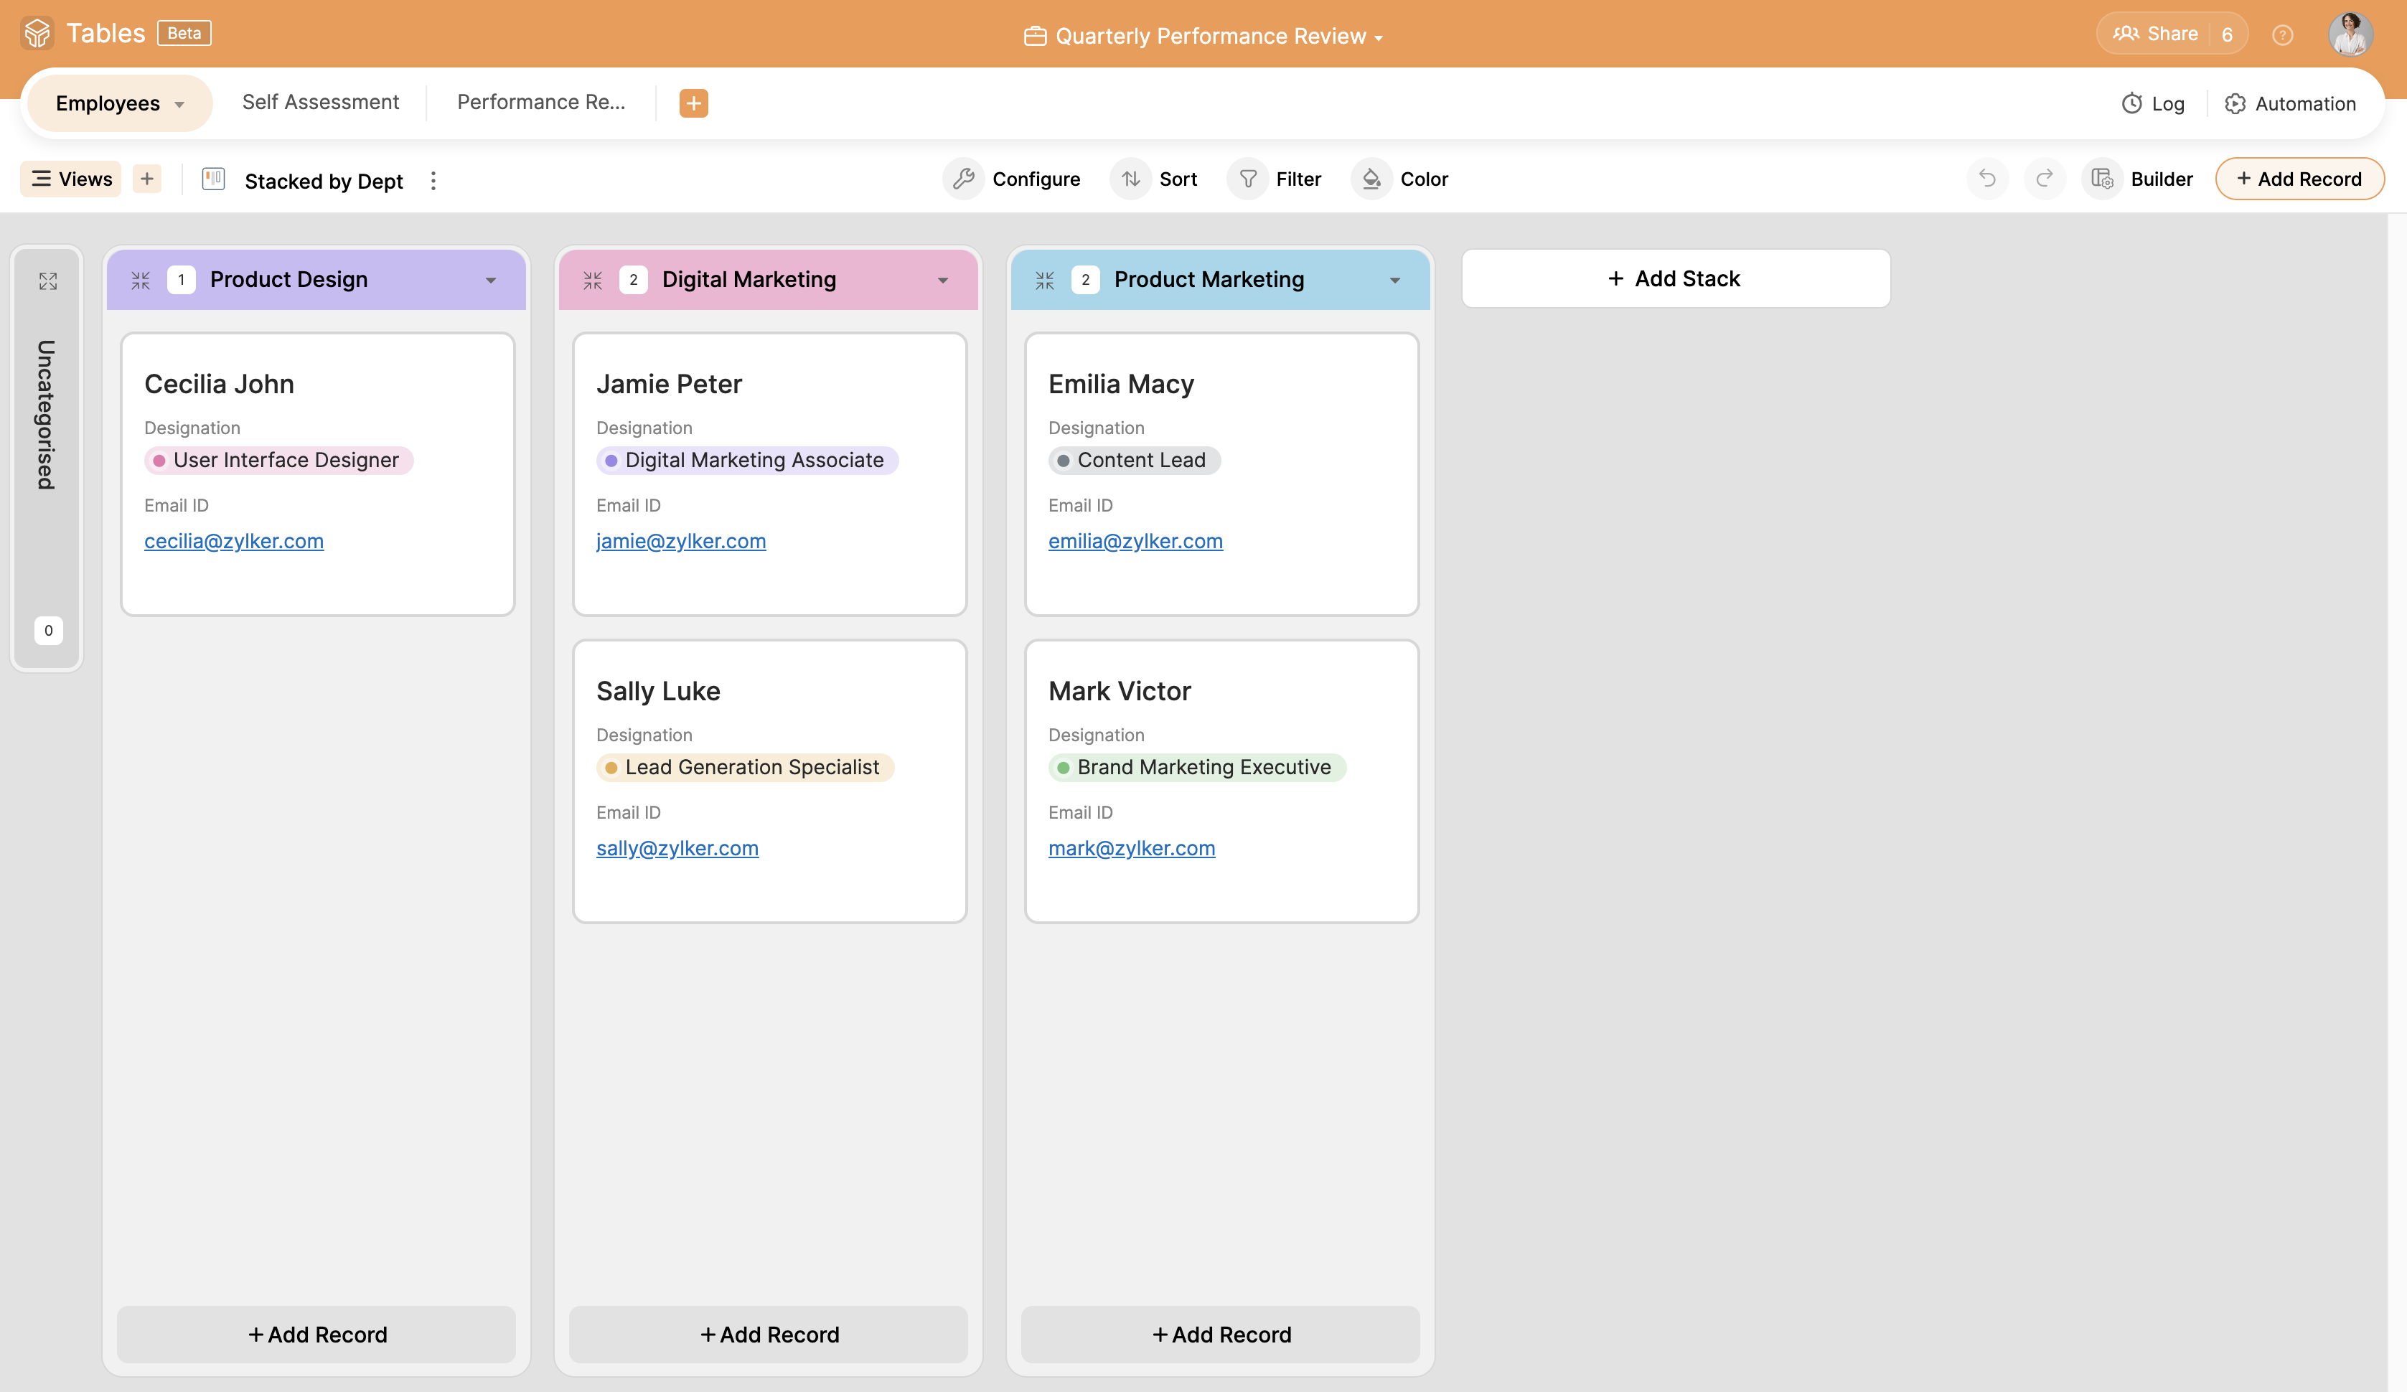Expand the Product Marketing stack dropdown
Viewport: 2407px width, 1392px height.
[x=1395, y=278]
